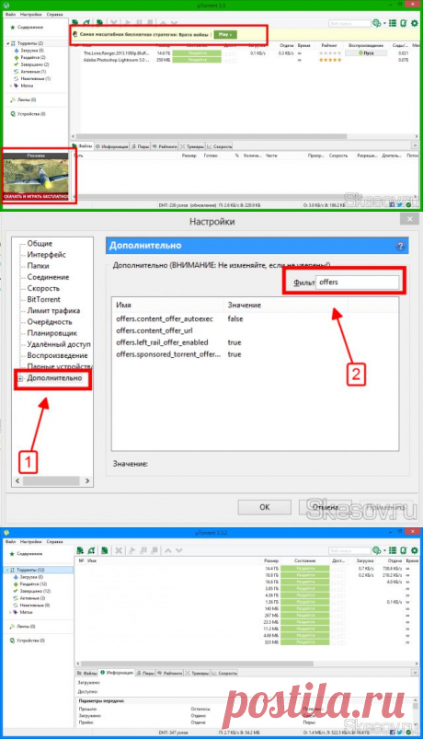The width and height of the screenshot is (423, 739).
Task: Click Twitter icon in top window status bar
Action: click(x=399, y=205)
